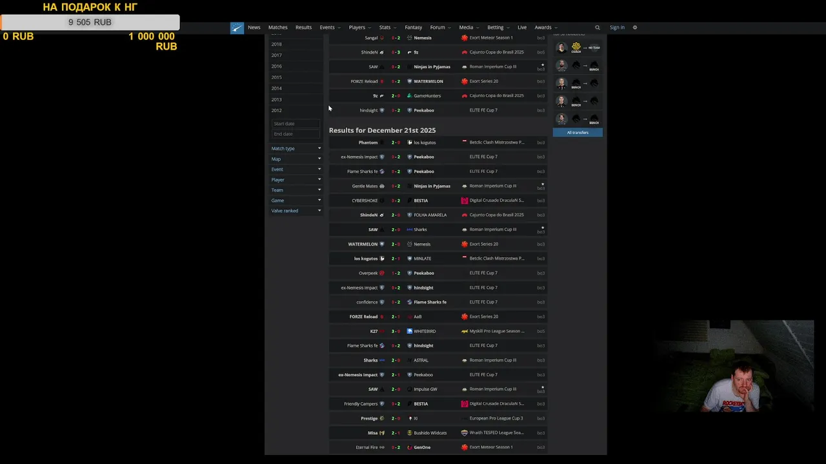
Task: Open the search magnifier icon
Action: pos(598,28)
